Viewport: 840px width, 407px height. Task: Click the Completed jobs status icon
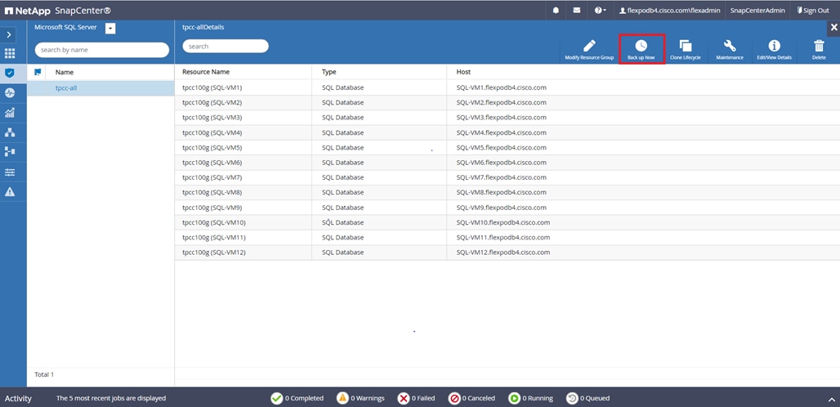pos(276,398)
